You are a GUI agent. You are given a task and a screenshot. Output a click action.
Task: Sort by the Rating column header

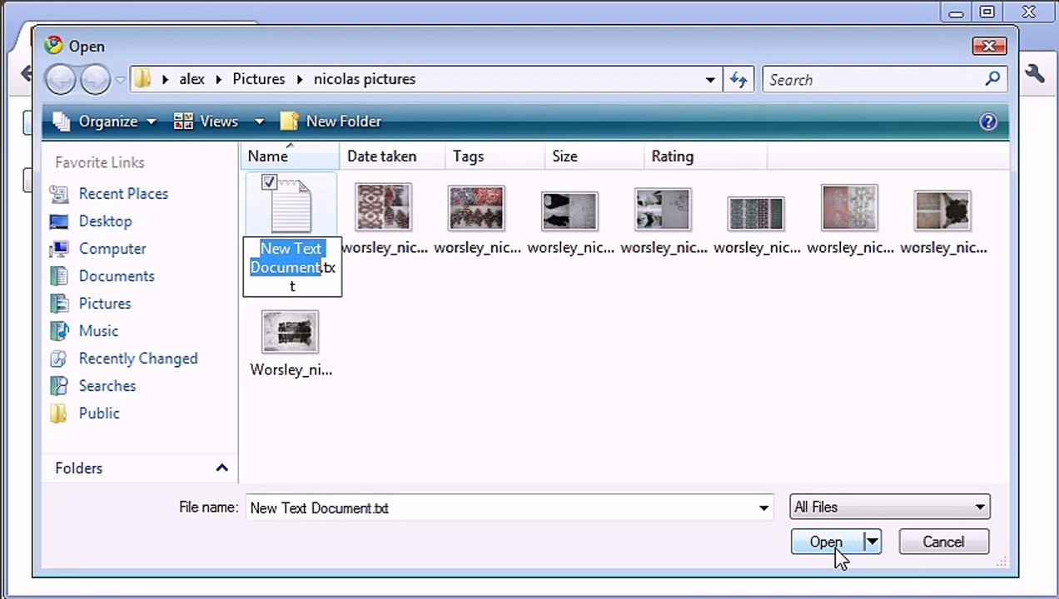[x=705, y=156]
